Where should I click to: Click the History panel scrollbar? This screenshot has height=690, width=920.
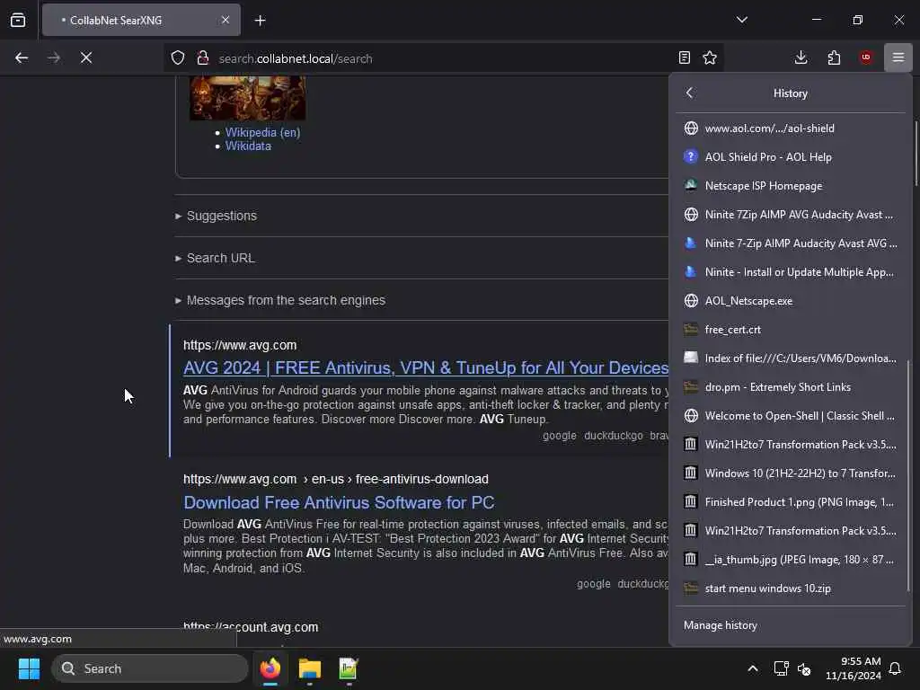pos(909,475)
